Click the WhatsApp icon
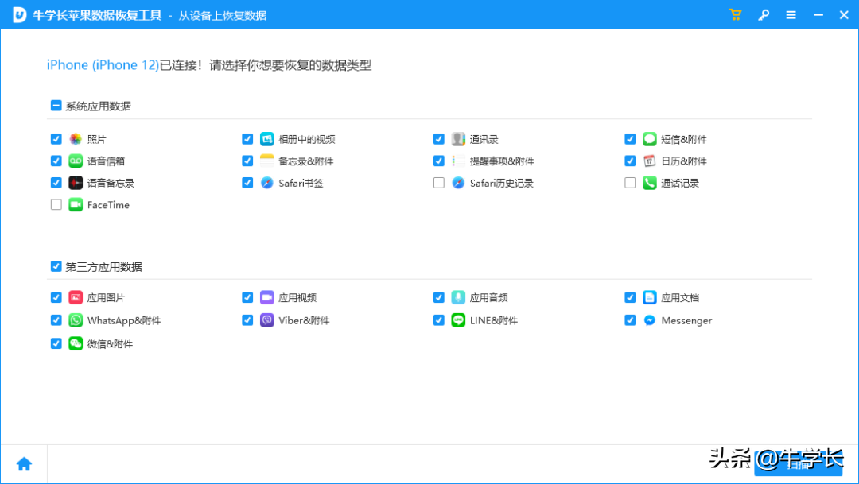This screenshot has width=859, height=484. [76, 320]
